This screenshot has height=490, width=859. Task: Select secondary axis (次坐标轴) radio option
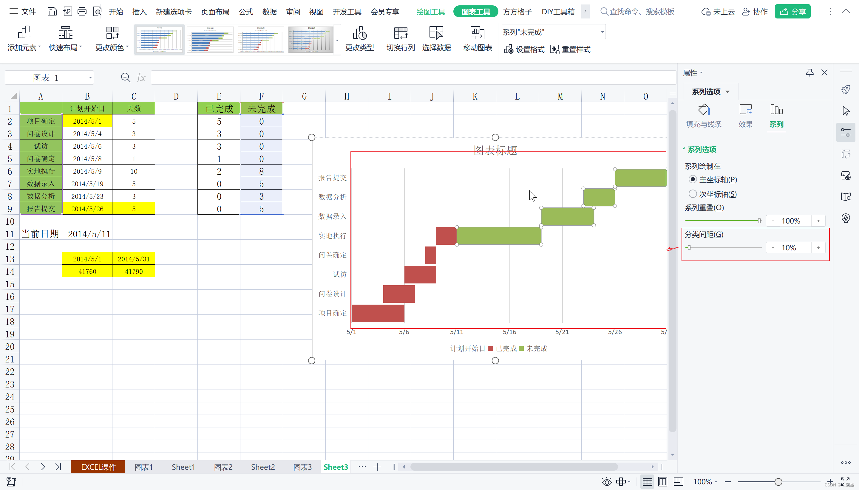693,194
